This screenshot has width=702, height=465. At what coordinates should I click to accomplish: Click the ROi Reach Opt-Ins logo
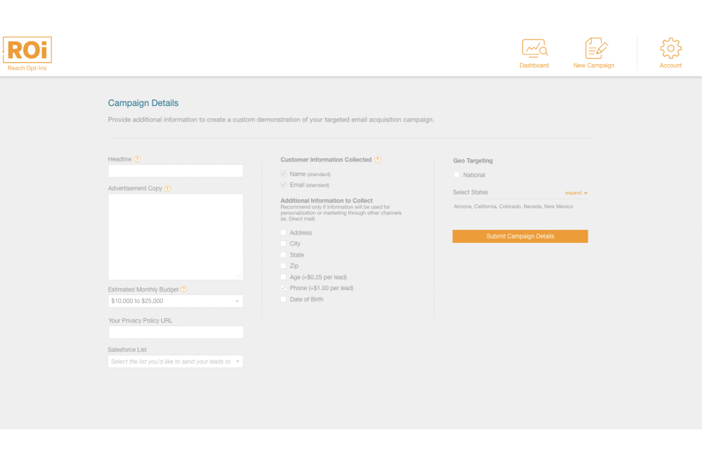pyautogui.click(x=27, y=54)
